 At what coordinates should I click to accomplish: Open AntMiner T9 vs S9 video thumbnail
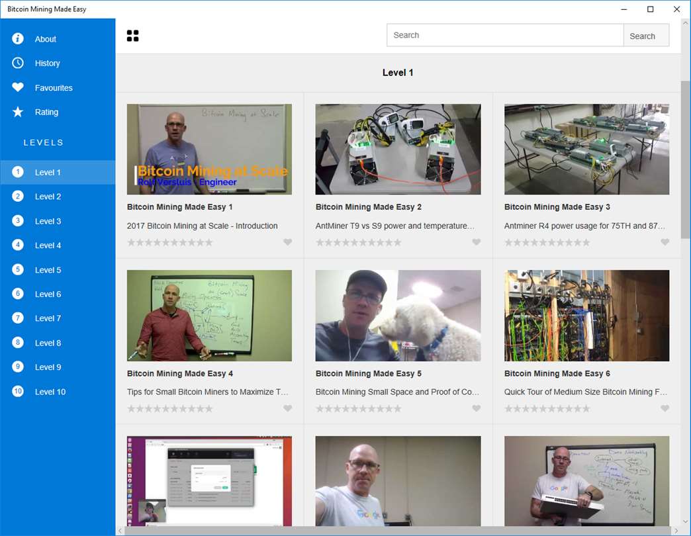coord(398,150)
